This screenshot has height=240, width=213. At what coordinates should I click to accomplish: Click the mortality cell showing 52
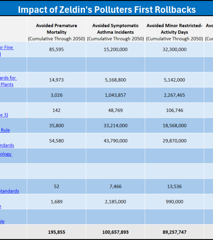click(x=56, y=186)
